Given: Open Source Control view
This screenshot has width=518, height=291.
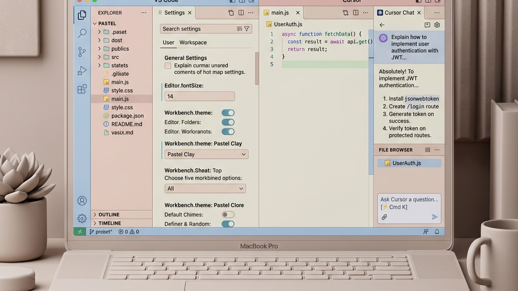Looking at the screenshot, I should [x=82, y=52].
